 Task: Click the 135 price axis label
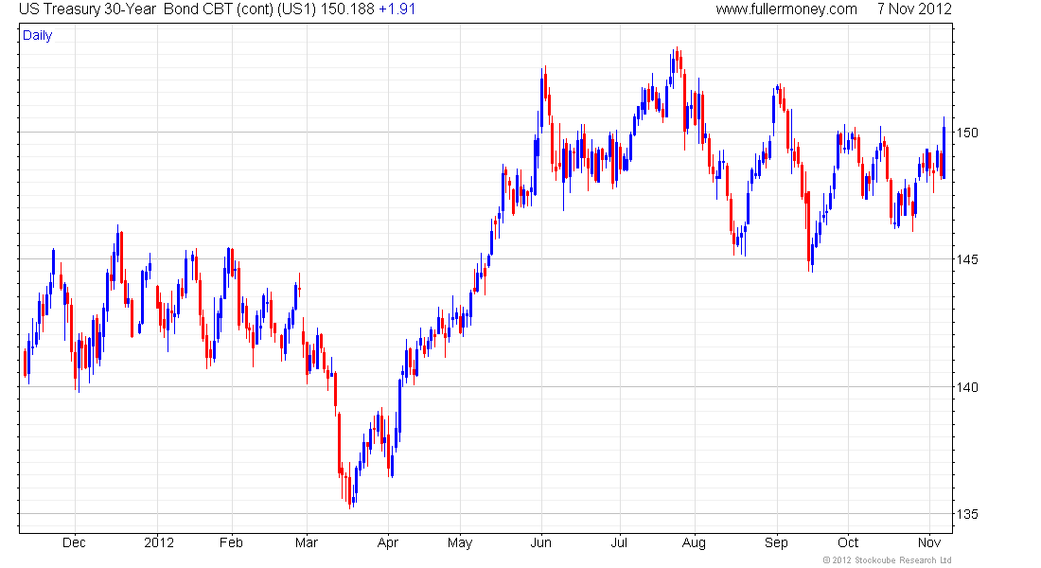coord(968,513)
